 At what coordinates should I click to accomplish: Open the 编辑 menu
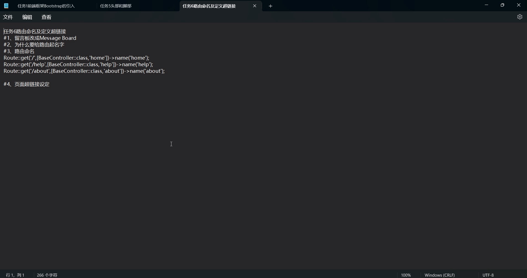point(27,17)
